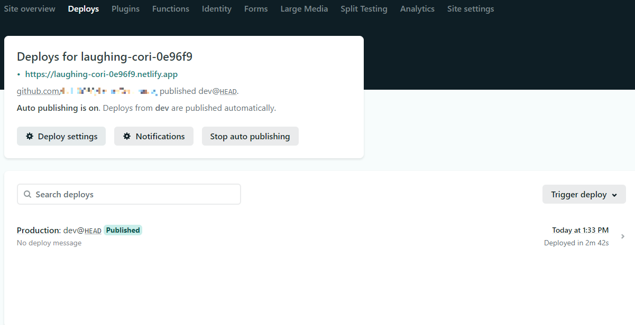Open Notifications settings

click(x=154, y=136)
